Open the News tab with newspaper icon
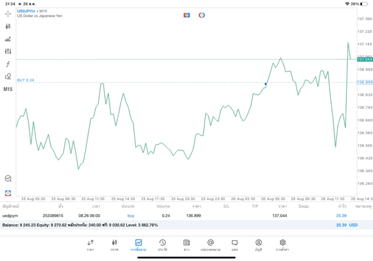Image resolution: width=373 pixels, height=261 pixels. tap(186, 245)
